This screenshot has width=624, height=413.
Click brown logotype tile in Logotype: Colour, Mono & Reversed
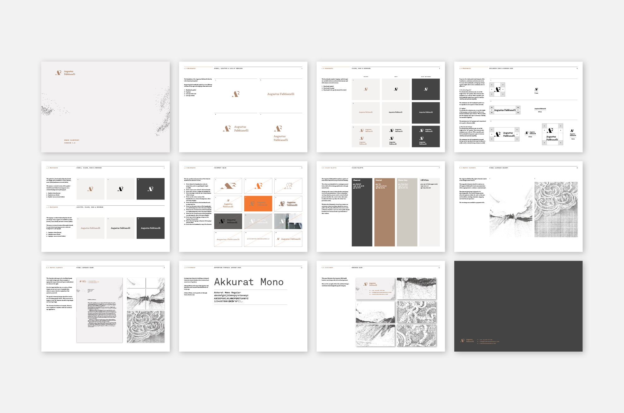pyautogui.click(x=90, y=228)
